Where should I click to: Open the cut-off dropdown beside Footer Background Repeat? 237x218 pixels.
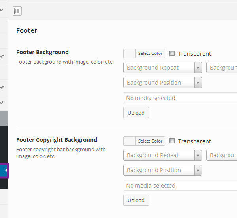[x=222, y=68]
